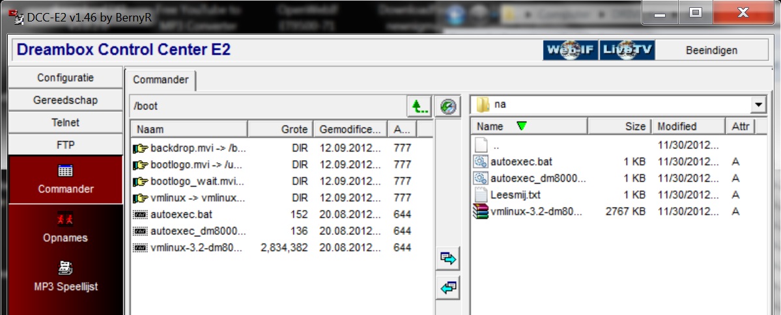Click the bootlogo.mvi link hand icon
This screenshot has width=781, height=315.
click(141, 165)
